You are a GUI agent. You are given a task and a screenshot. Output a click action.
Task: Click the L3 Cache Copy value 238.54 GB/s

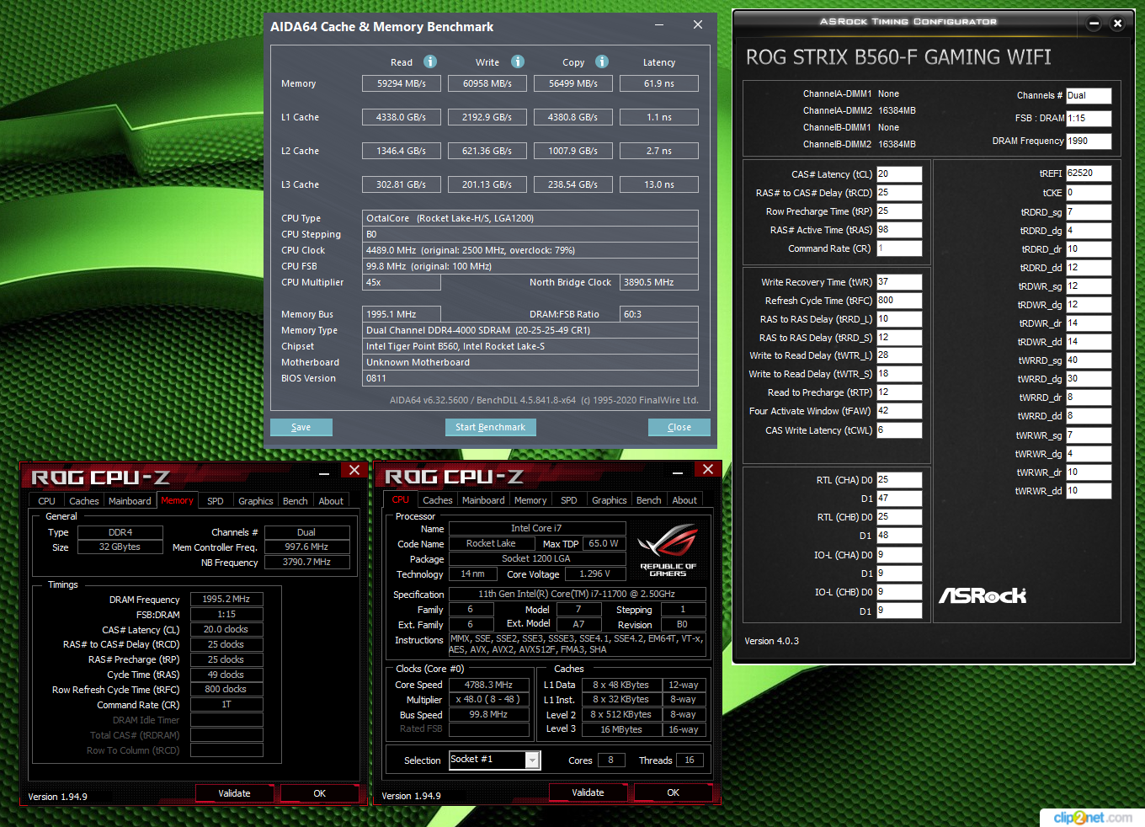point(573,184)
